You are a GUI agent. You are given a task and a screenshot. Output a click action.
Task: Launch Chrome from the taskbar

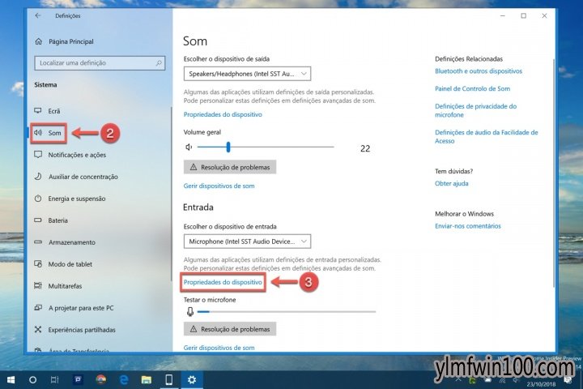(100, 380)
